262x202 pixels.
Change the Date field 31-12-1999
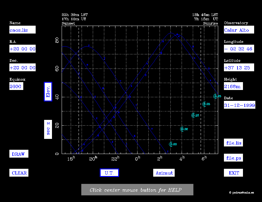point(239,105)
